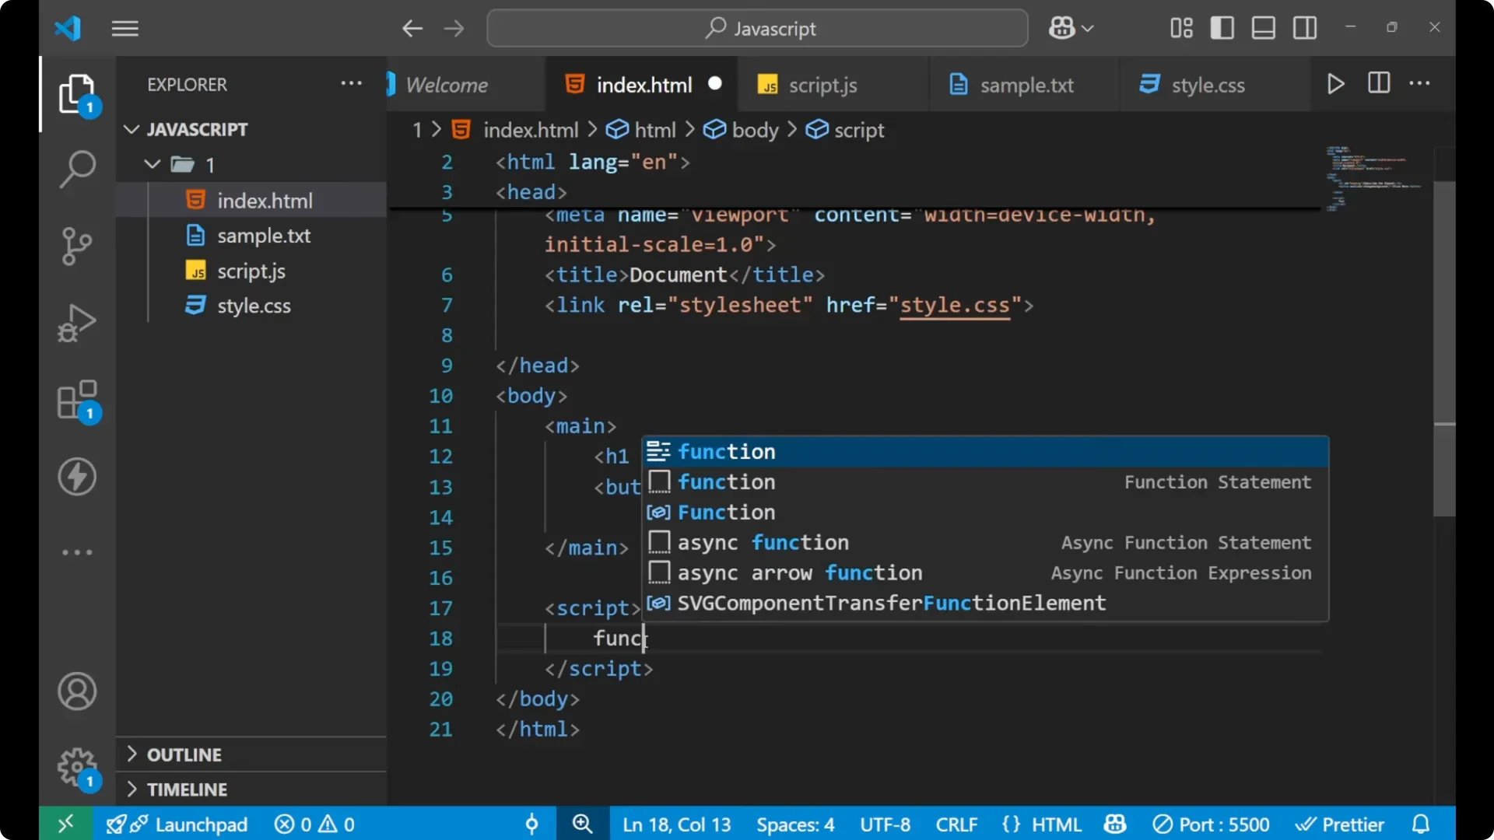
Task: Open the Search view in the sidebar
Action: 77,168
